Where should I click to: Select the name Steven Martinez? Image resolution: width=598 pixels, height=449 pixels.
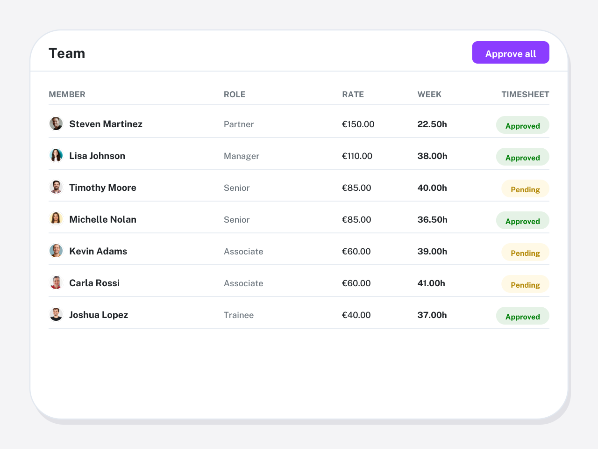click(106, 124)
